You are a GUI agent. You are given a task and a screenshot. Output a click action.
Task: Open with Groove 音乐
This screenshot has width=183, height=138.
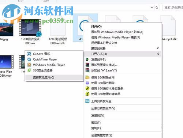(x=54, y=54)
